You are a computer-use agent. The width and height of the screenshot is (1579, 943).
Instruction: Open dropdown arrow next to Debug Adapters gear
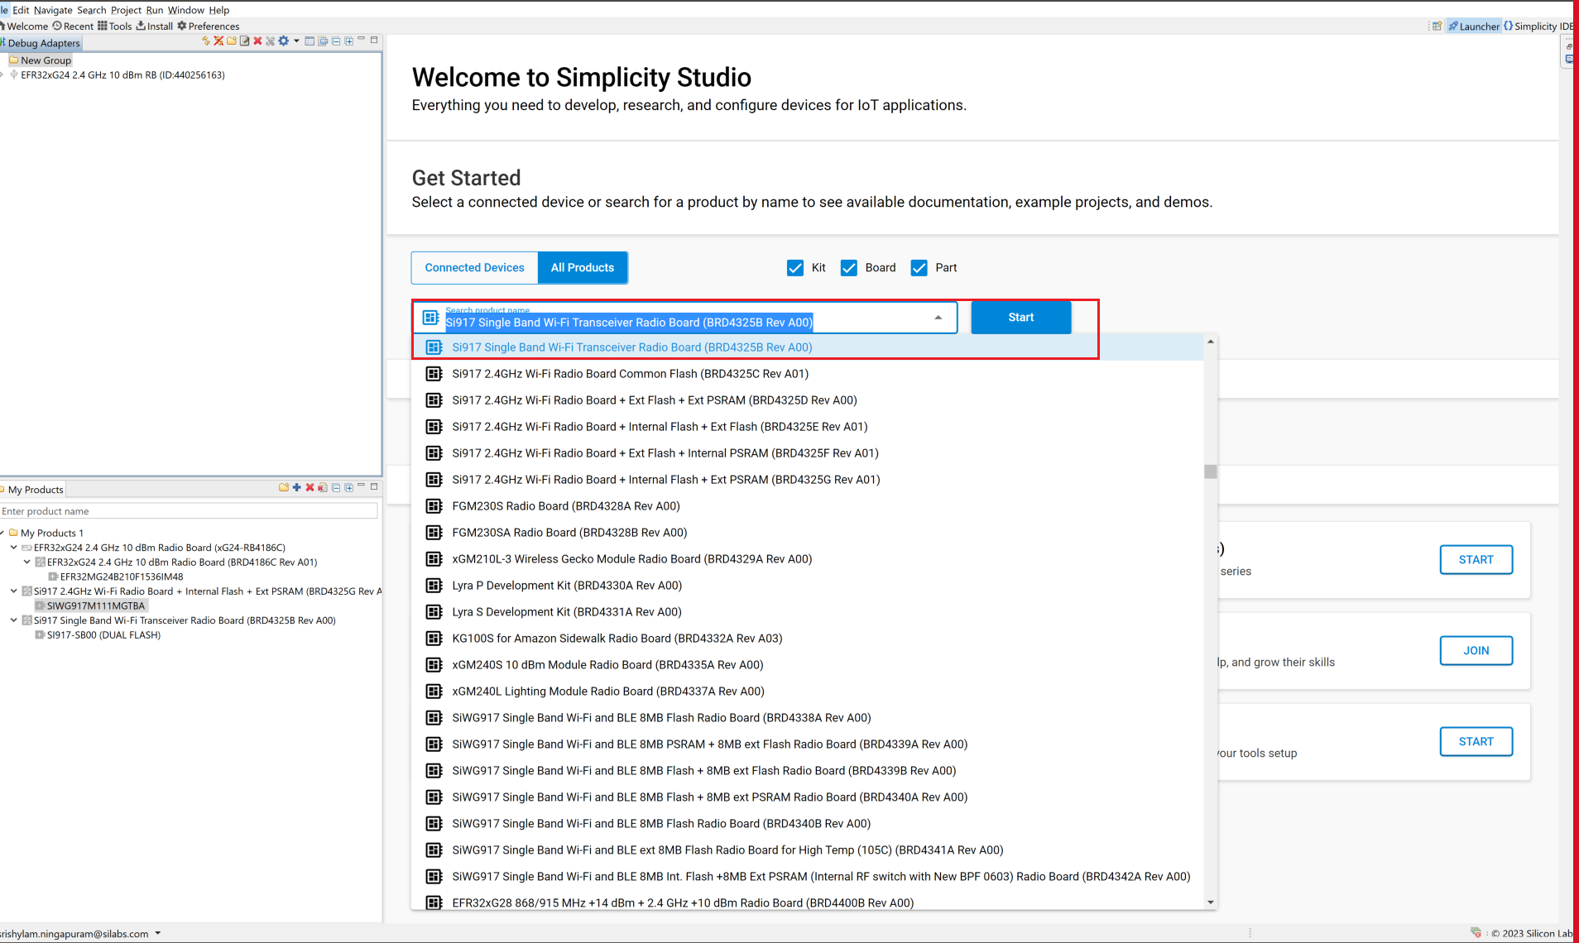pyautogui.click(x=296, y=41)
